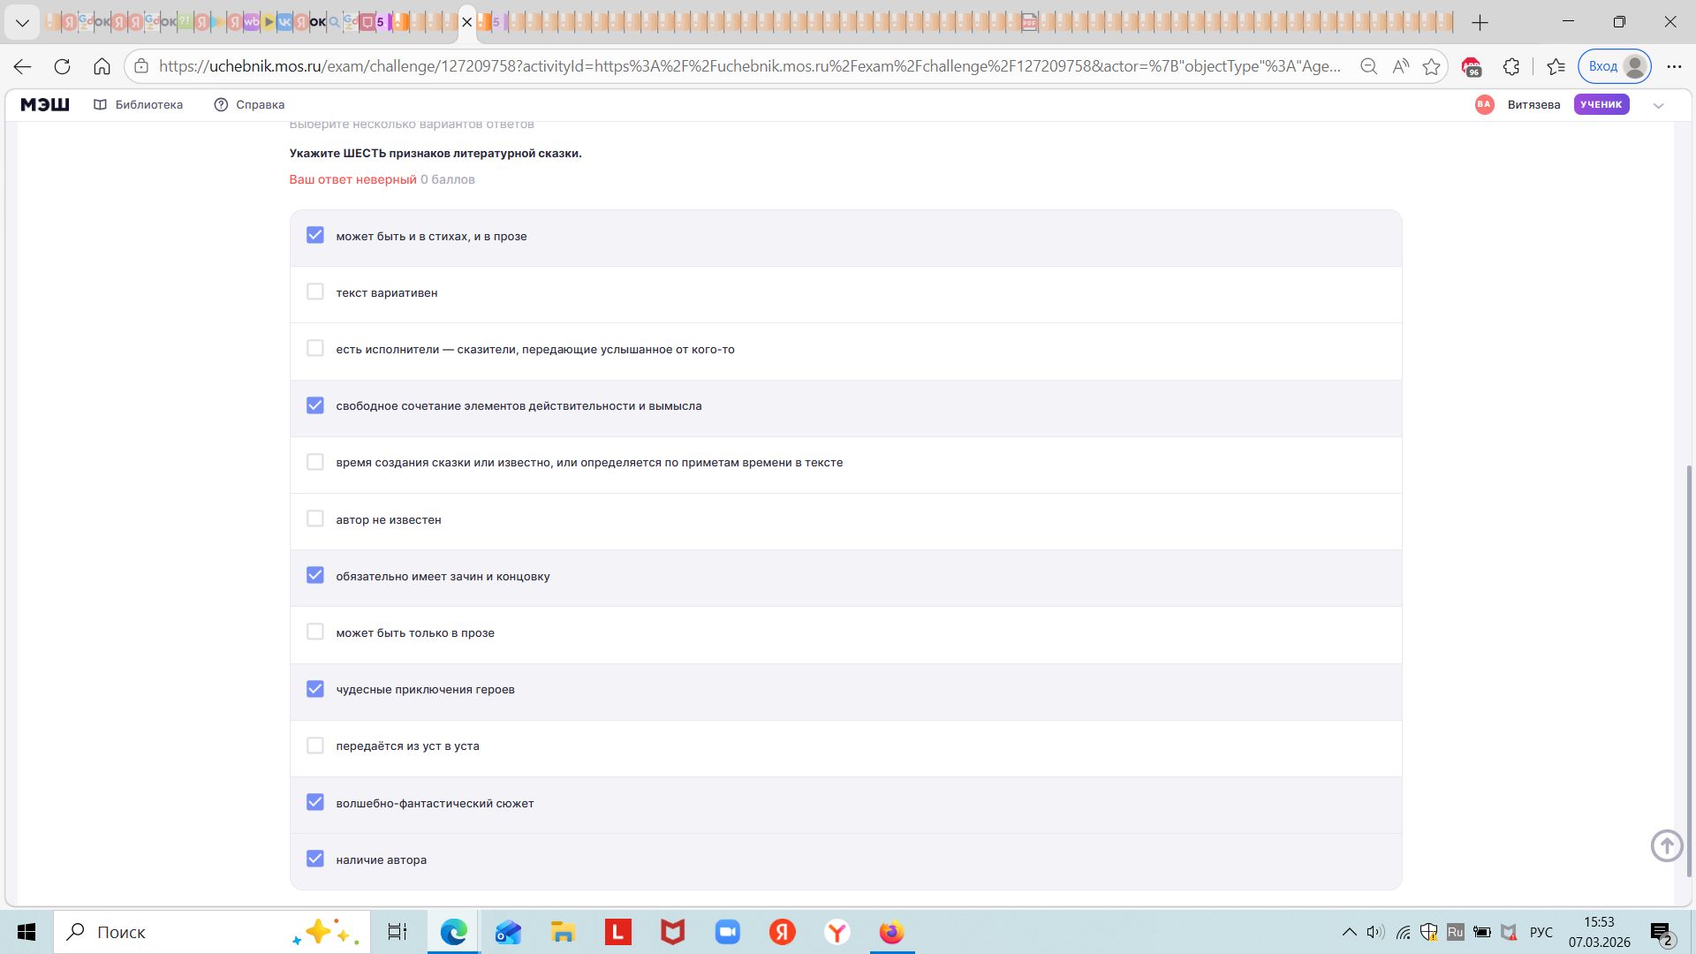Image resolution: width=1696 pixels, height=954 pixels.
Task: Open a new browser tab
Action: 1480,22
